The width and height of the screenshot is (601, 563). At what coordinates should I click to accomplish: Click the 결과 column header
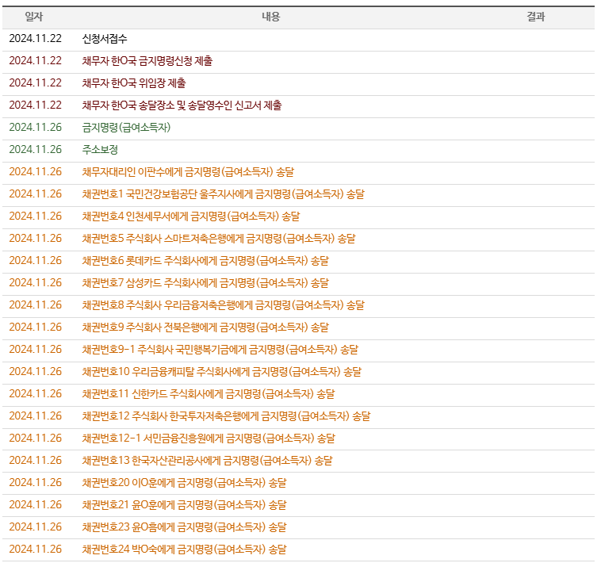(x=535, y=17)
